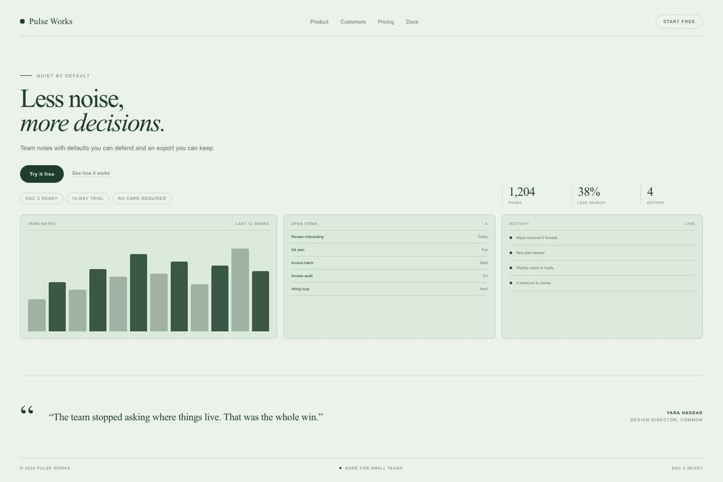The image size is (723, 482).
Task: Open the New plan started activity
Action: point(602,253)
